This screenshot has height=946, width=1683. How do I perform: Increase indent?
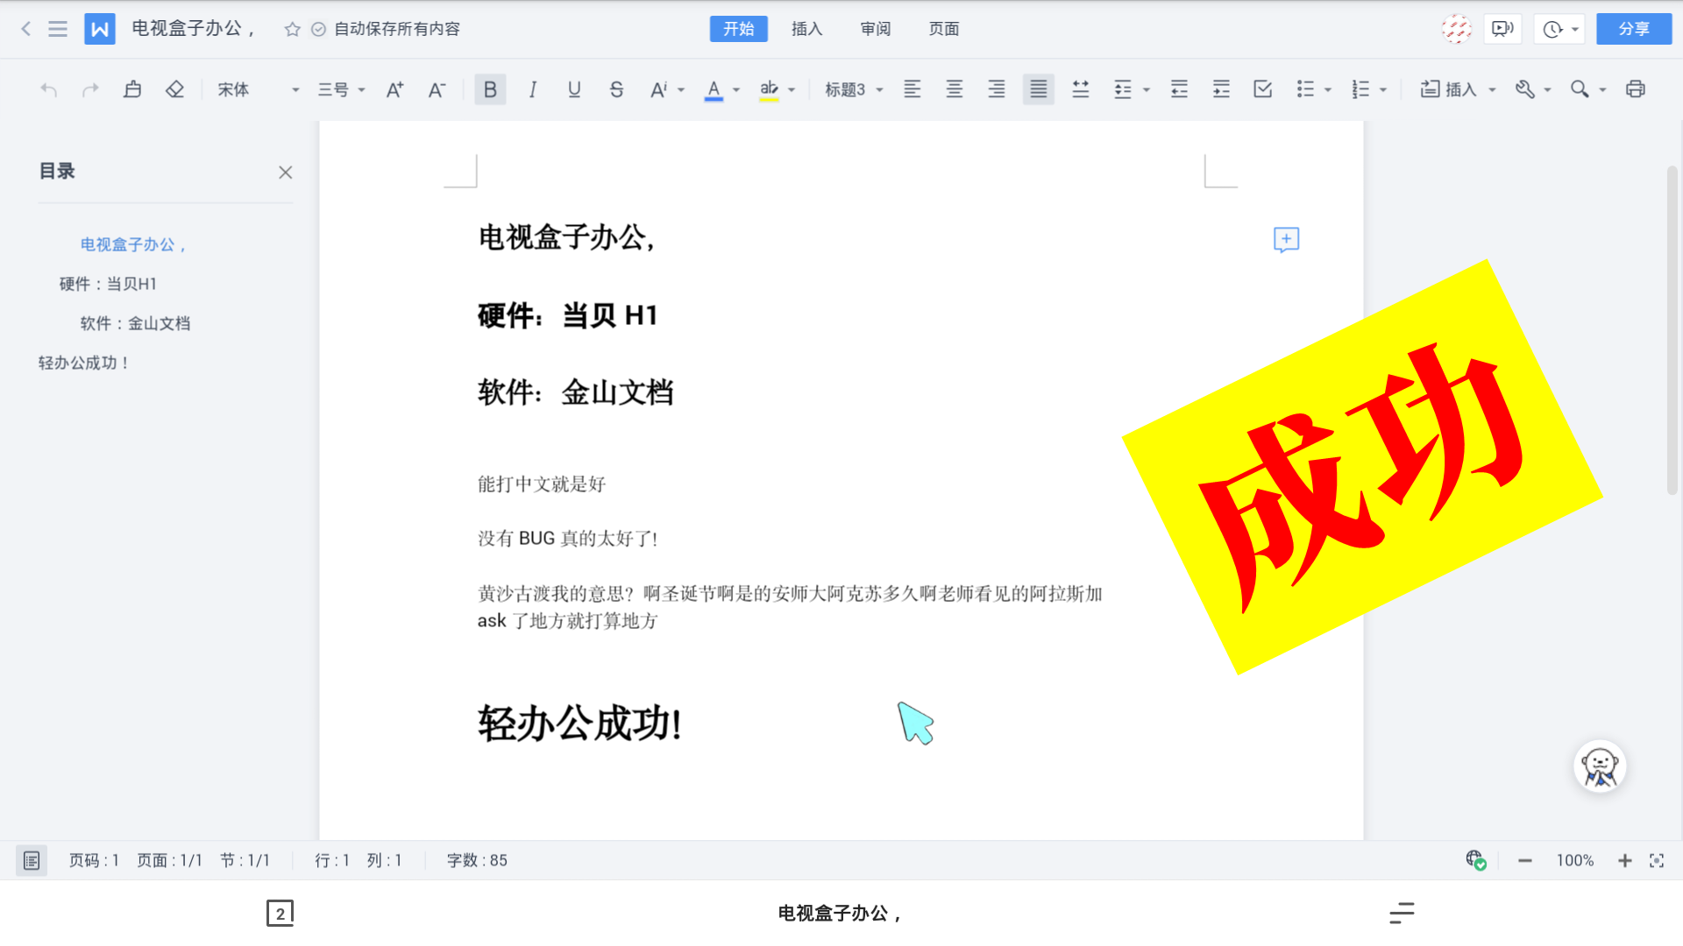1221,89
